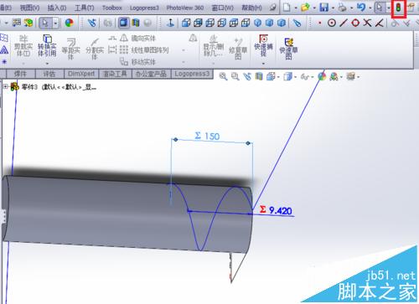Click the 快速草图 rapid sketch icon

[288, 49]
